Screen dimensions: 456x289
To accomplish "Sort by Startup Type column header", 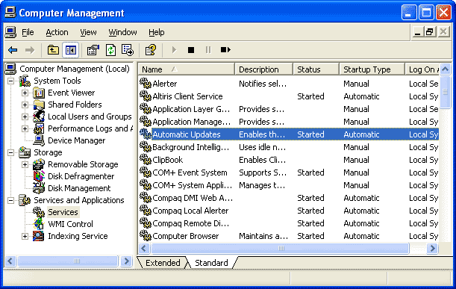I will click(372, 69).
